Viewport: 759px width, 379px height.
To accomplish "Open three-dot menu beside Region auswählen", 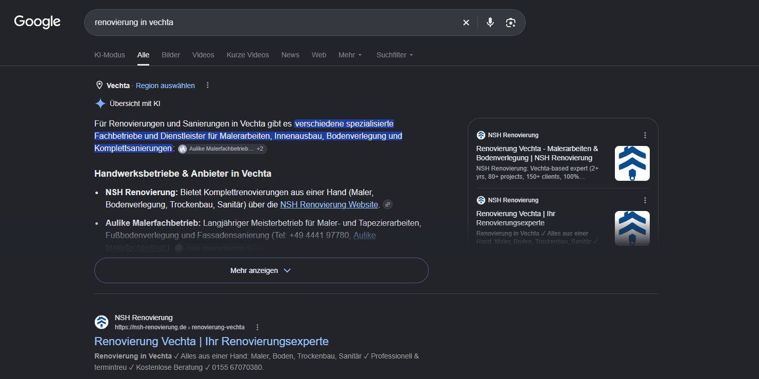I will [208, 86].
